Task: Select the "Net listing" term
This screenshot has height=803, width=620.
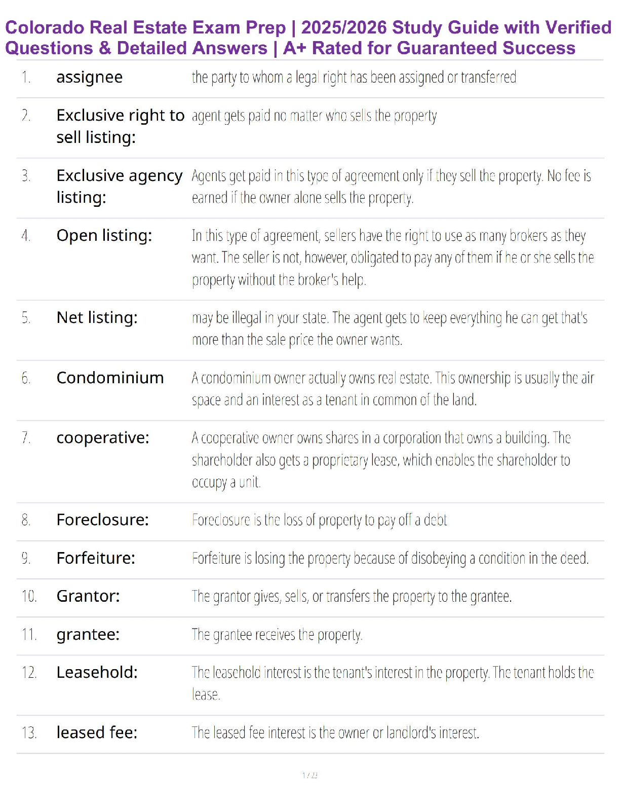Action: pos(97,318)
